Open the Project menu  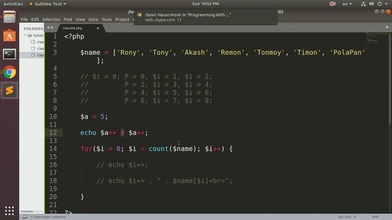(x=123, y=20)
